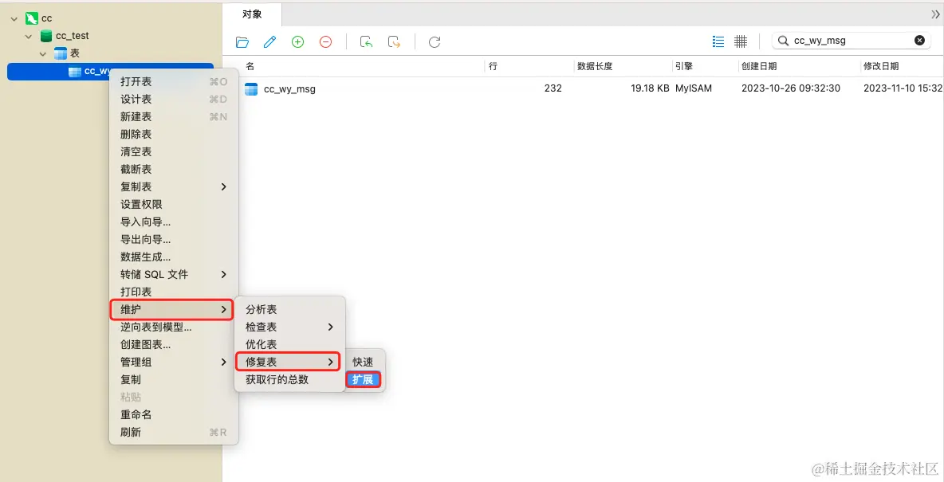This screenshot has height=482, width=944.
Task: Choose 刷新 from the context menu
Action: 174,432
